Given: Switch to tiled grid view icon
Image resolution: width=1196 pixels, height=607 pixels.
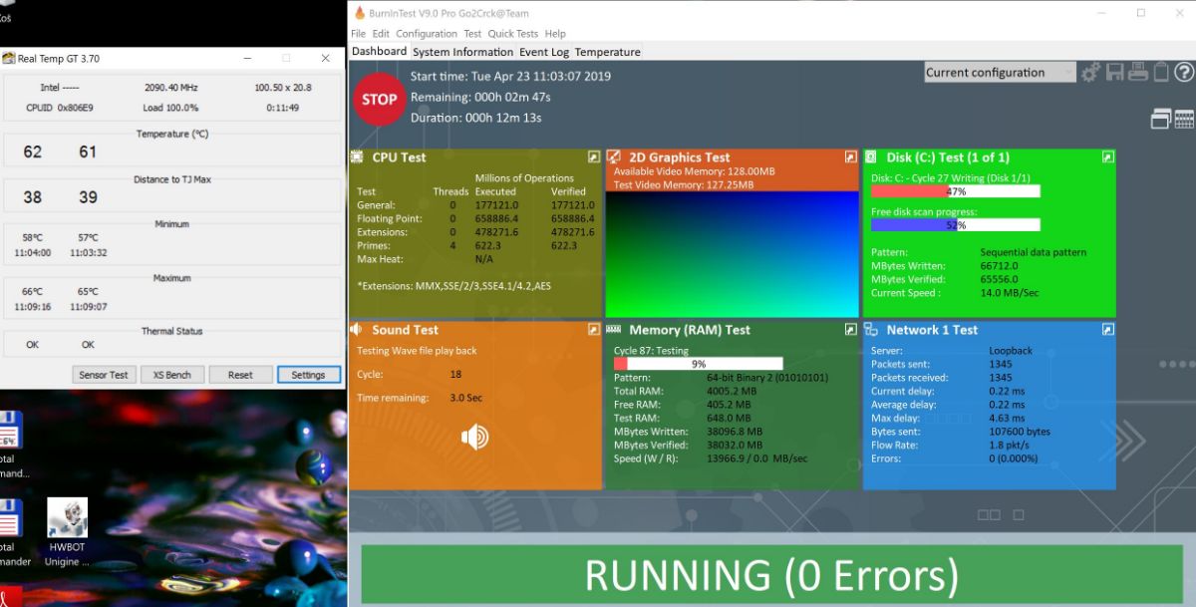Looking at the screenshot, I should 1184,120.
